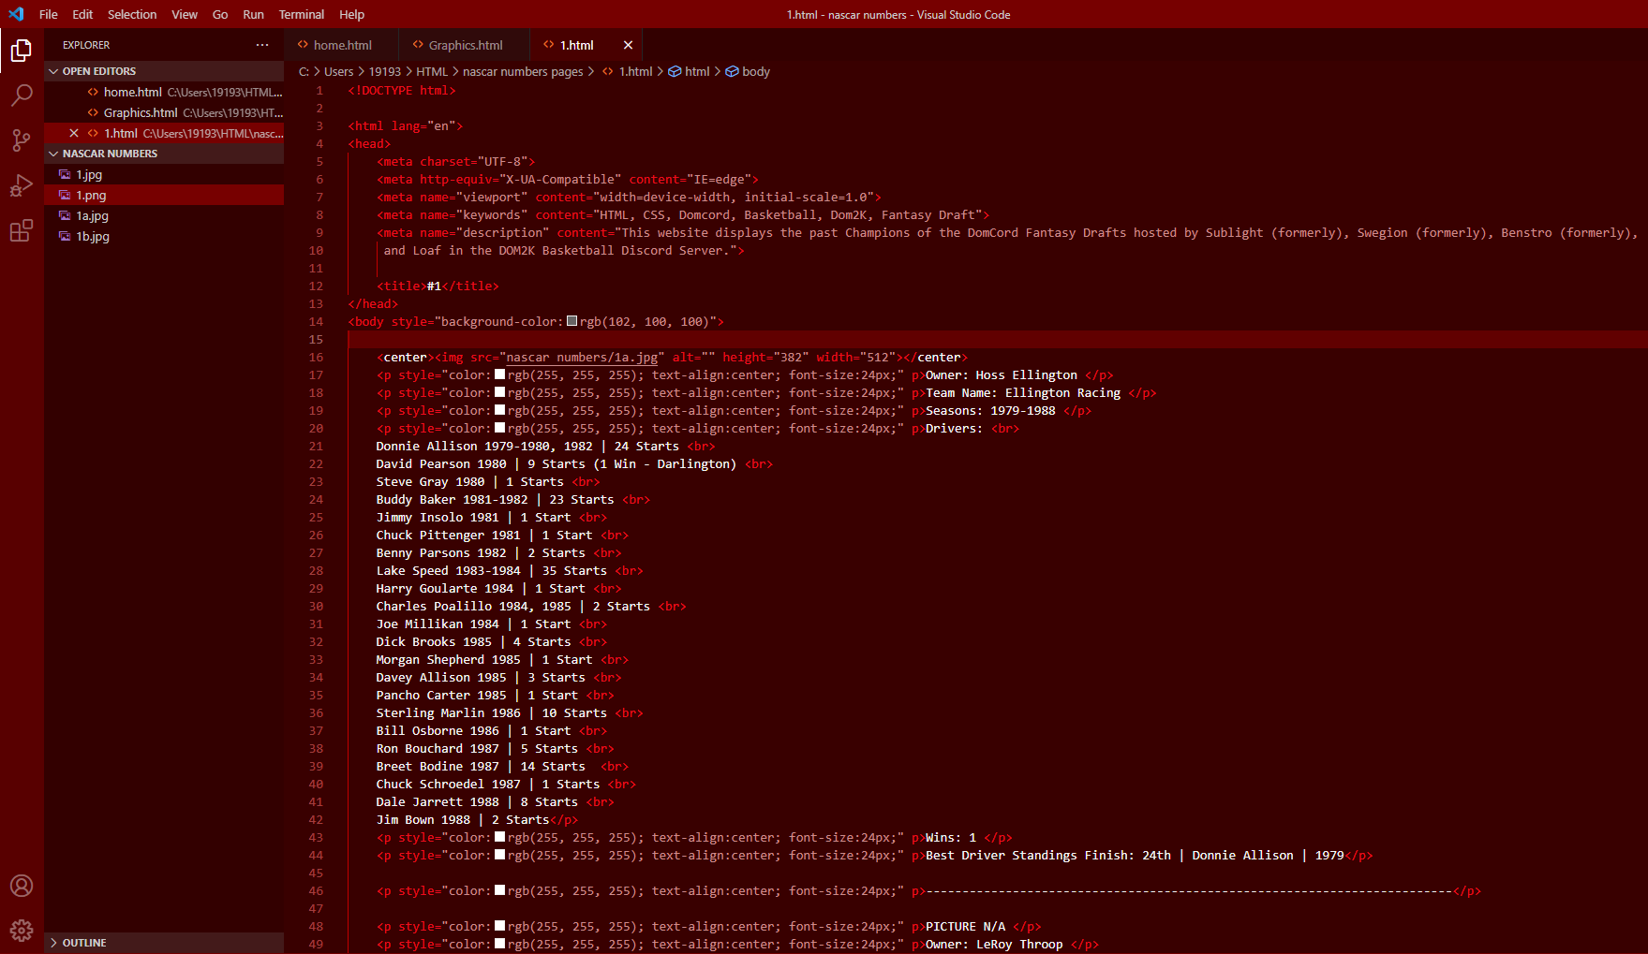Open the Explorer view in activity bar

pyautogui.click(x=22, y=51)
